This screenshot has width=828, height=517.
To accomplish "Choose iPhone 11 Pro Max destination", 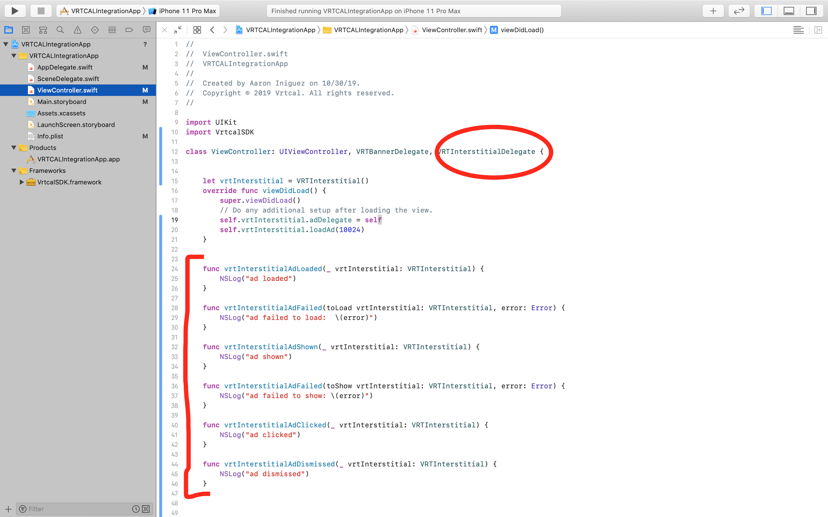I will [187, 11].
